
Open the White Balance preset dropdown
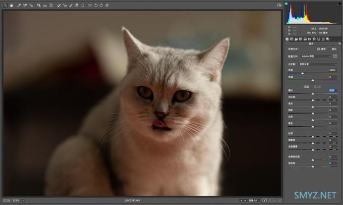(x=318, y=64)
